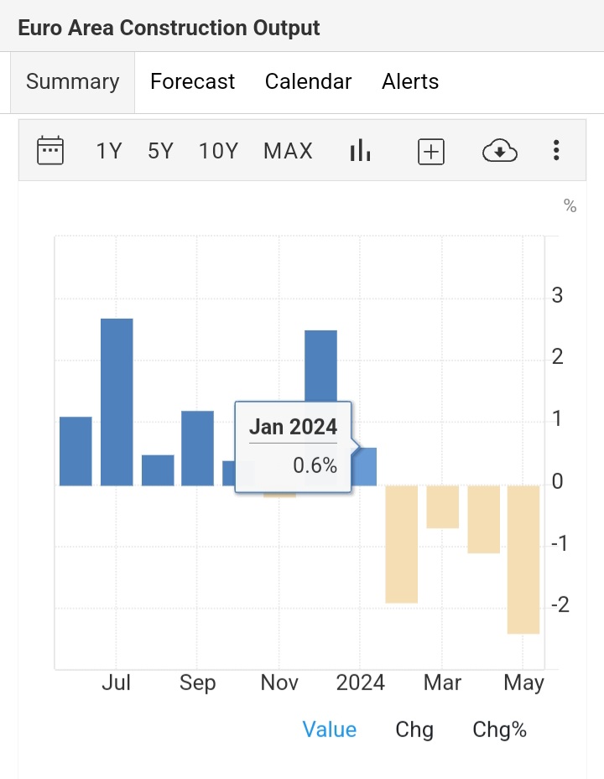The width and height of the screenshot is (604, 779).
Task: Switch to the Forecast tab
Action: click(x=192, y=82)
